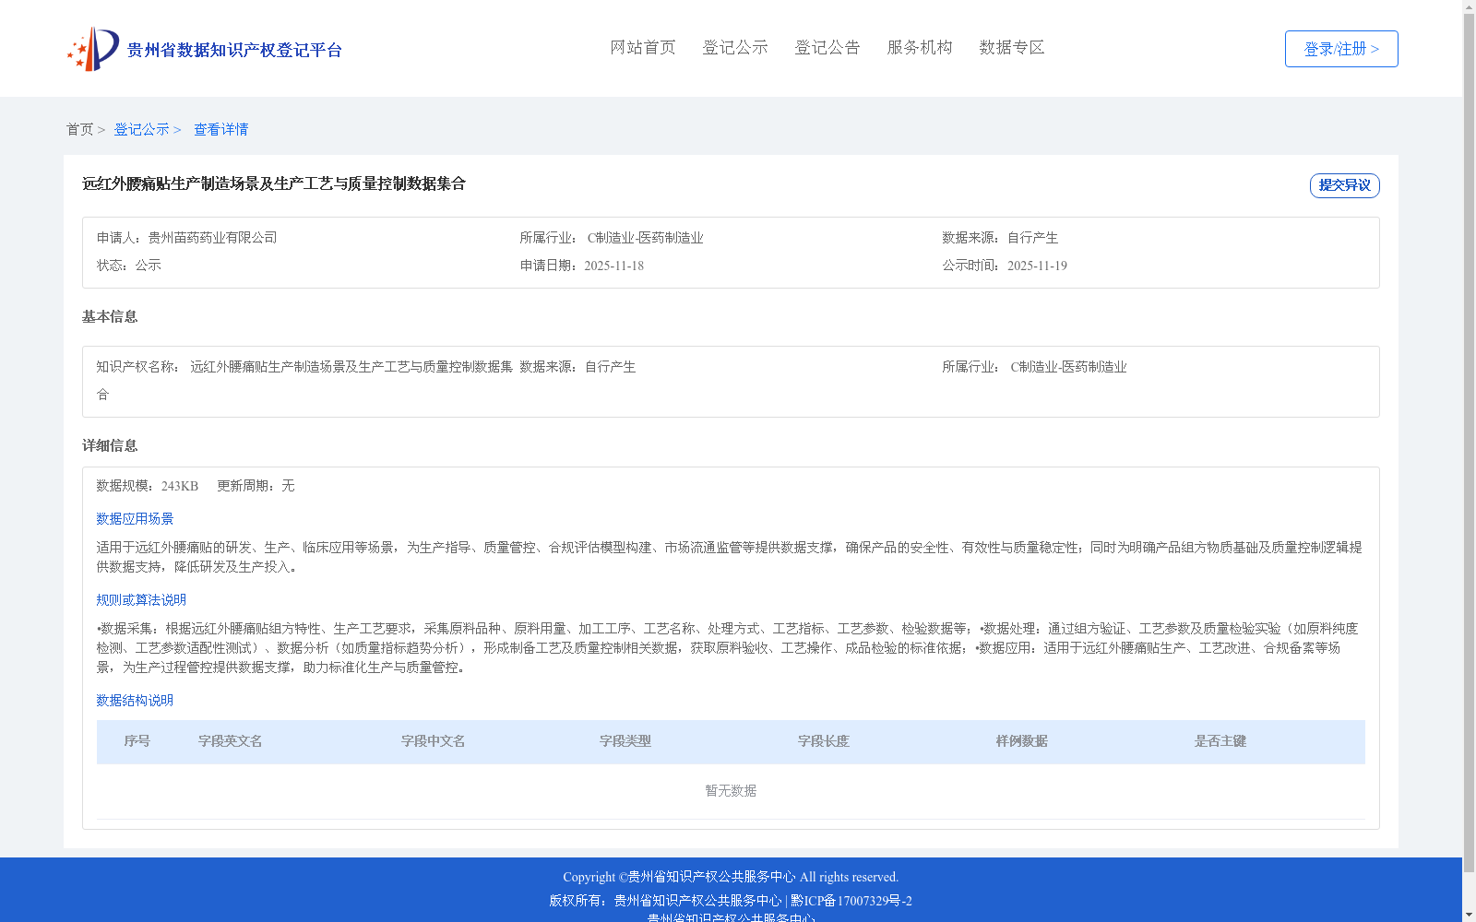1476x922 pixels.
Task: Open the 数据专区 navigation item
Action: coord(1012,47)
